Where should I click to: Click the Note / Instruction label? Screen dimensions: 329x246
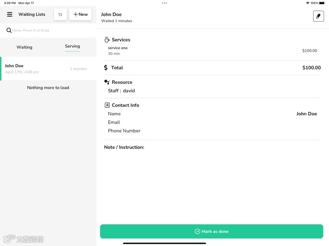pos(124,147)
